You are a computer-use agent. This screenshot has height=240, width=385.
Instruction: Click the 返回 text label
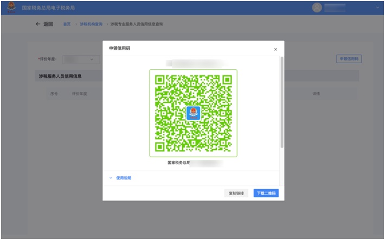pos(48,24)
